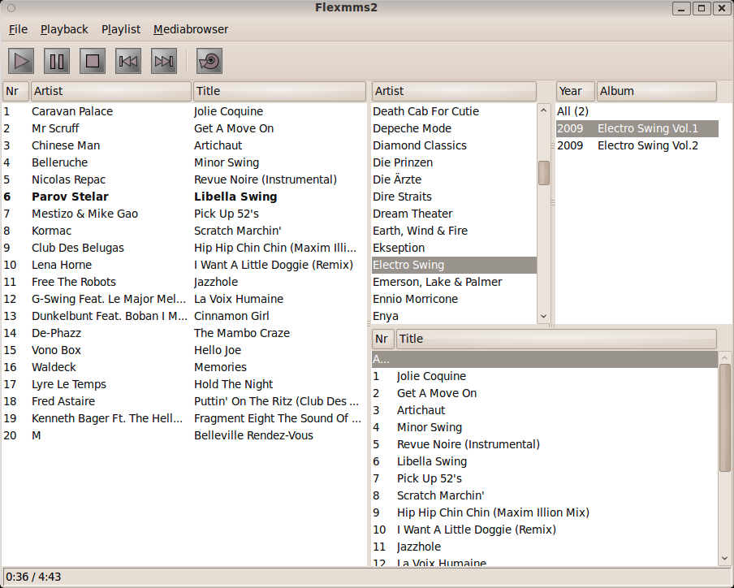The height and width of the screenshot is (588, 734).
Task: Select the currently playing Parov Stelar row
Action: [x=184, y=197]
